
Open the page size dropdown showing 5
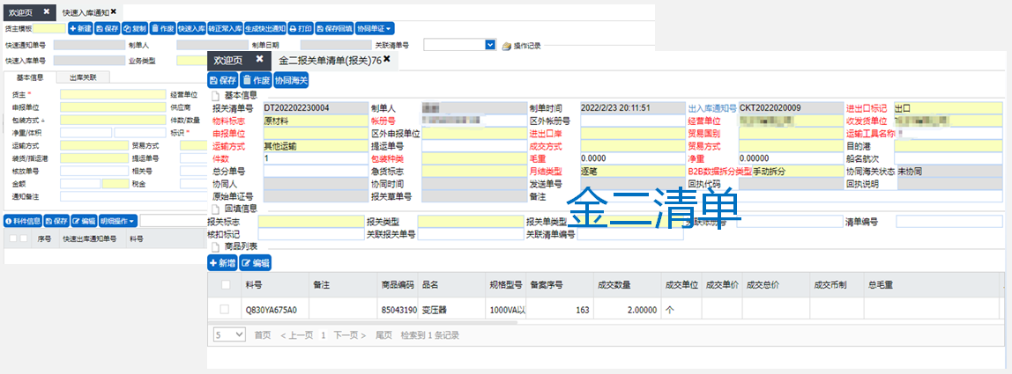click(x=230, y=334)
